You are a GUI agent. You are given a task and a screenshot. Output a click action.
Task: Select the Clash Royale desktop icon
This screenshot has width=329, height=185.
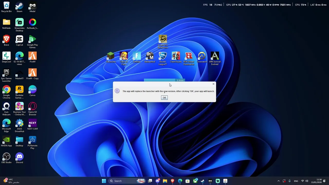coord(176,57)
